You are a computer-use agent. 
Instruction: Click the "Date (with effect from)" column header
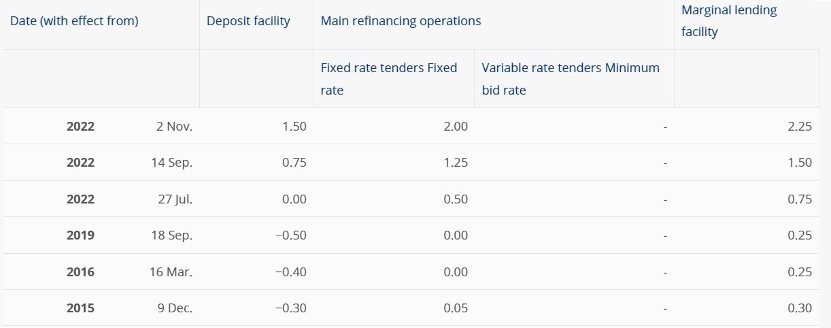click(x=74, y=21)
